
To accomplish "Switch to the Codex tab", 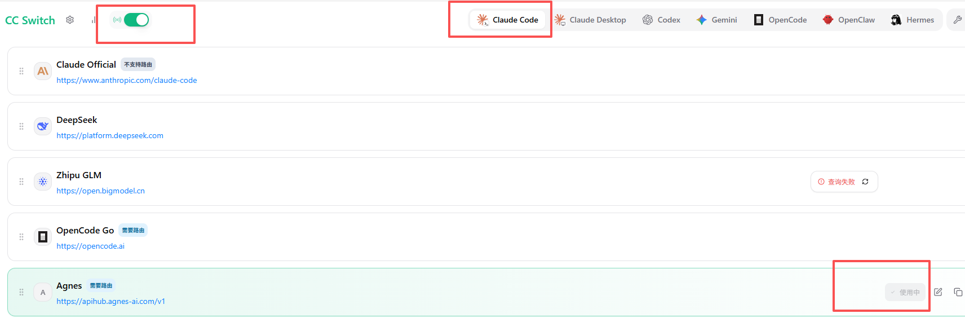I will [x=661, y=20].
